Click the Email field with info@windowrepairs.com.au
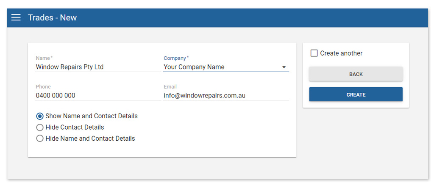Screen dimensions: 434x189 226,96
